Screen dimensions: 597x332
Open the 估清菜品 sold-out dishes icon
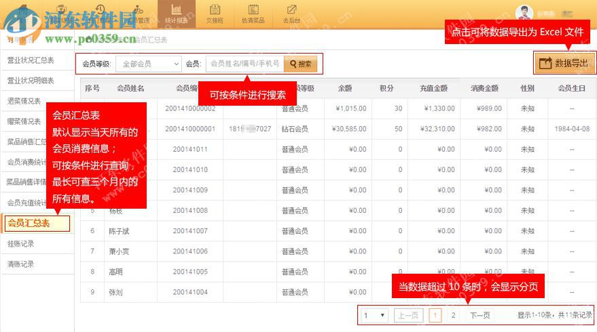point(253,14)
